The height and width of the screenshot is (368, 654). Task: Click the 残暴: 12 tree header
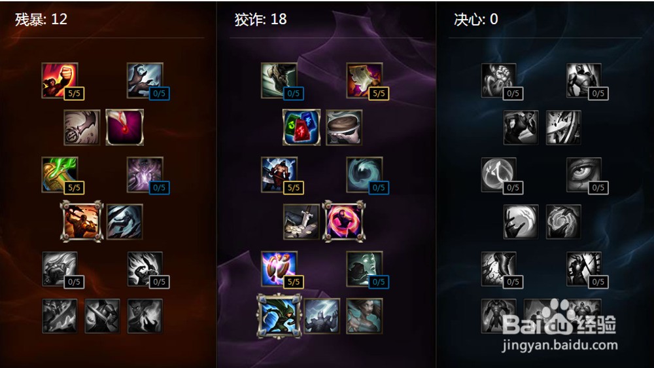pos(41,19)
